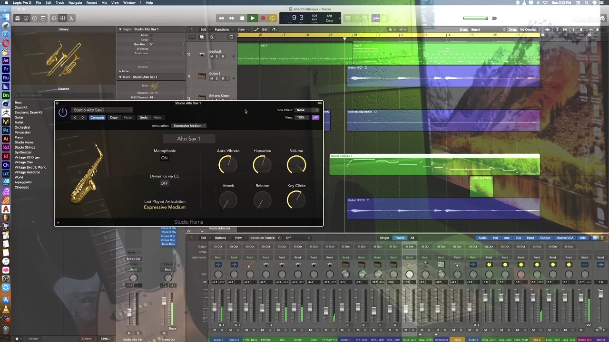Click the plugin Volume knob
Image resolution: width=609 pixels, height=342 pixels.
tap(296, 165)
